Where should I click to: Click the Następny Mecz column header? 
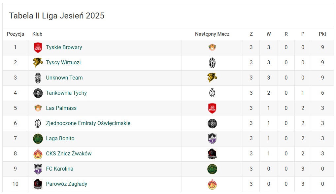pyautogui.click(x=212, y=34)
